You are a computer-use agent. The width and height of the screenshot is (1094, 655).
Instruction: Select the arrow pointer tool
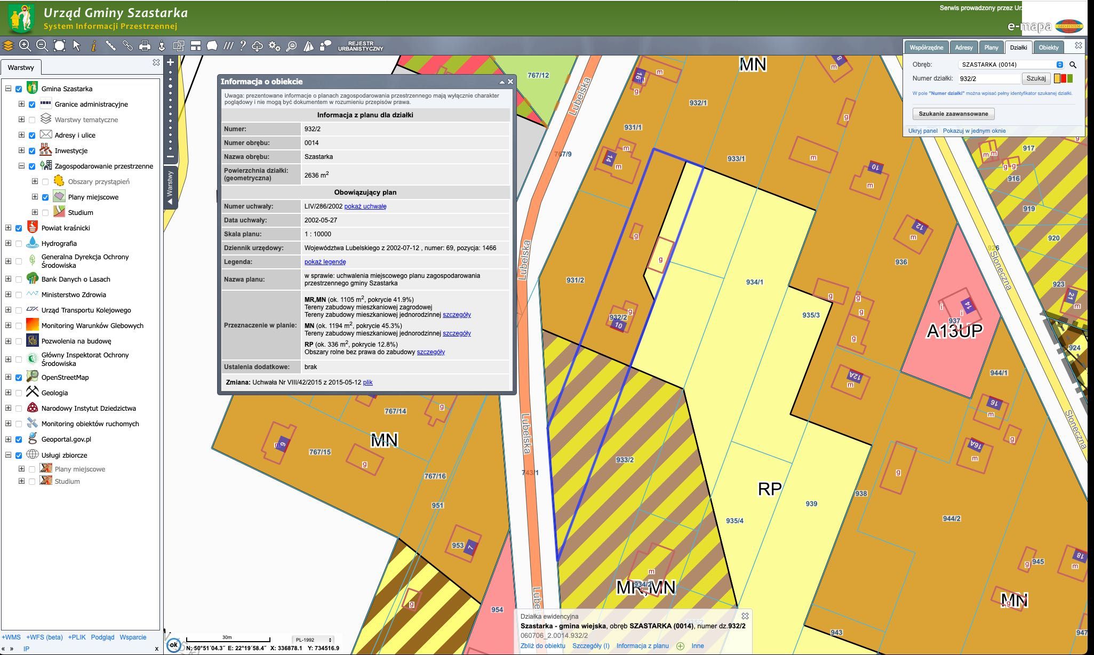point(77,46)
